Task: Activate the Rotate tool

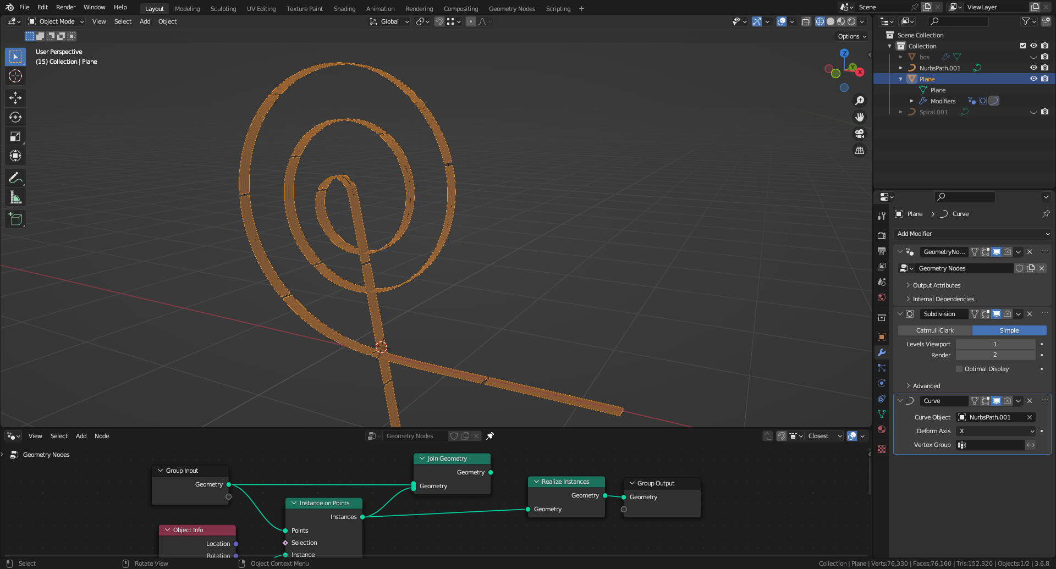Action: tap(15, 117)
